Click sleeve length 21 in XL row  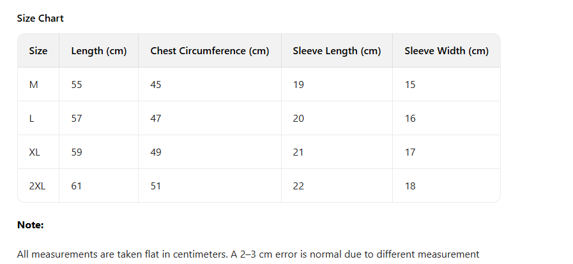[x=298, y=152]
